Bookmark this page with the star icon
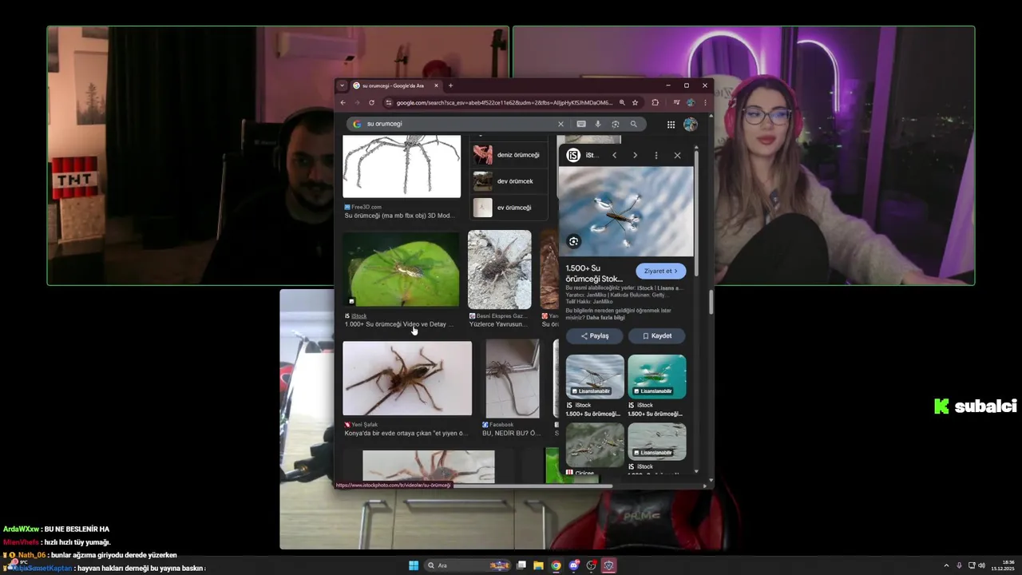Viewport: 1022px width, 575px height. point(635,102)
